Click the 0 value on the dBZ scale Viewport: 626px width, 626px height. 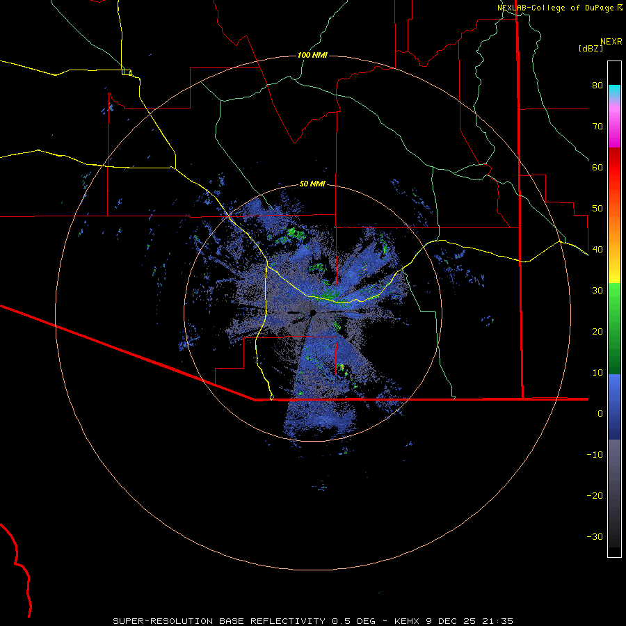[600, 414]
